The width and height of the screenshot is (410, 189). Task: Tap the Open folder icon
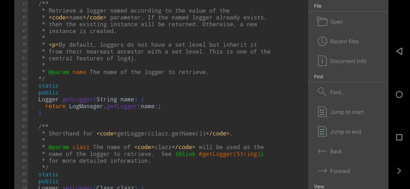[x=322, y=22]
